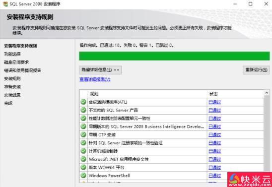This screenshot has width=272, height=187.
Task: Click the check icon beside Windows PowerShell
Action: 83,175
